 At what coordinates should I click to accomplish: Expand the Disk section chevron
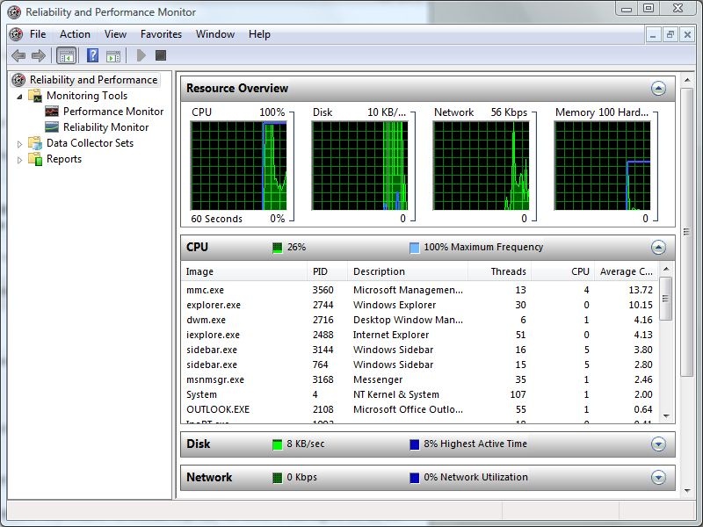click(x=658, y=444)
